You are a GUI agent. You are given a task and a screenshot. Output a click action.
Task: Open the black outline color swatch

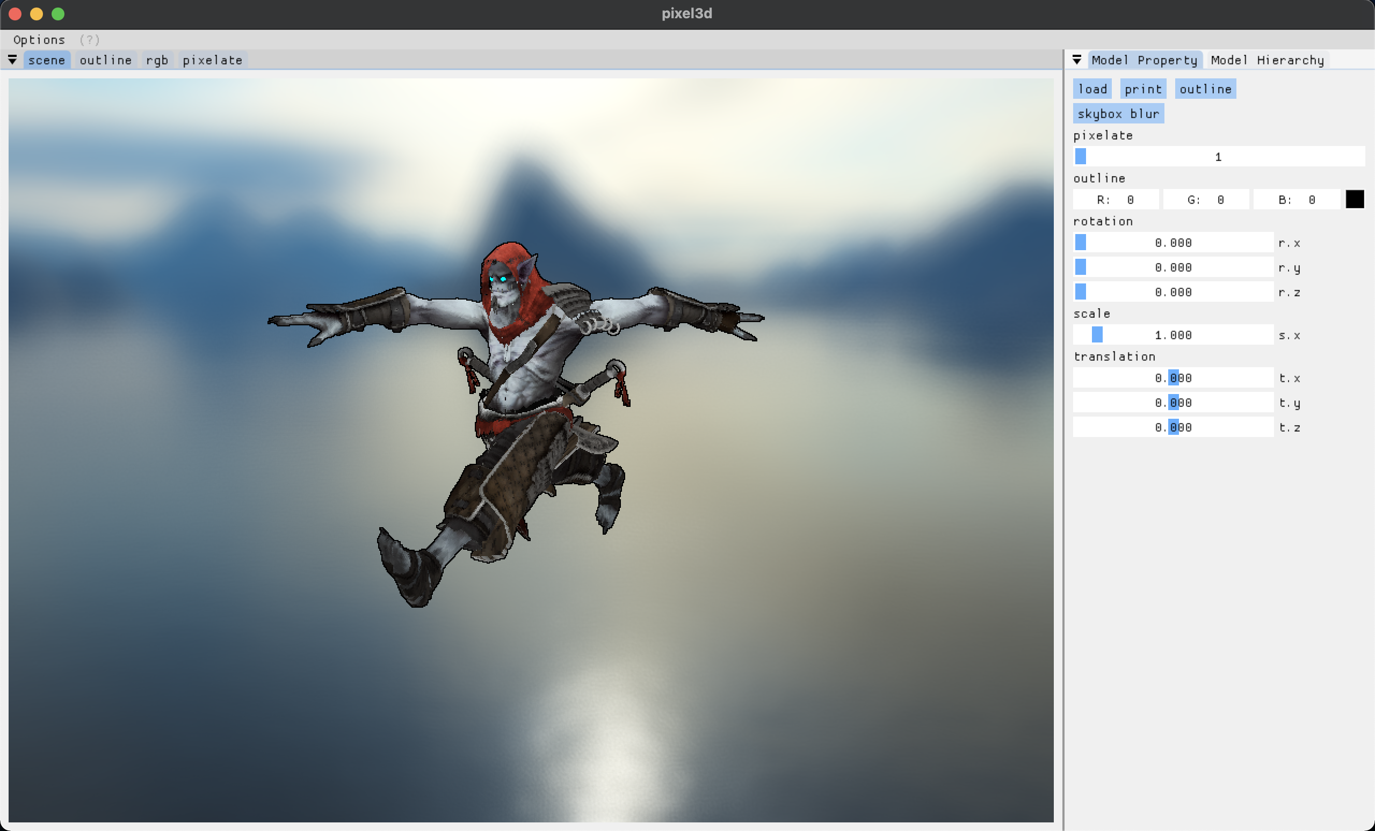(1355, 199)
